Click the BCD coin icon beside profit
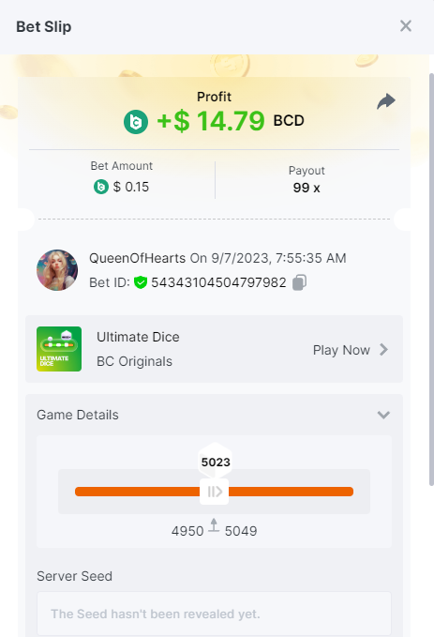434x637 pixels. pos(136,122)
